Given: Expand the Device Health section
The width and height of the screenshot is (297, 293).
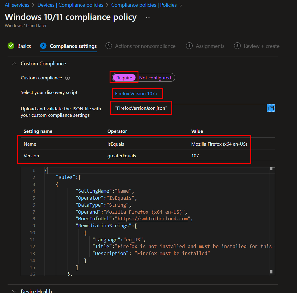Looking at the screenshot, I should [x=14, y=291].
